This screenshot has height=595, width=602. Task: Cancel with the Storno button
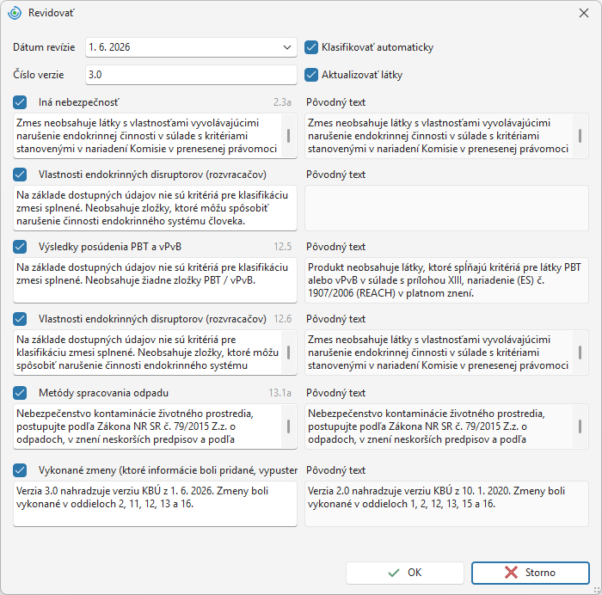click(531, 573)
